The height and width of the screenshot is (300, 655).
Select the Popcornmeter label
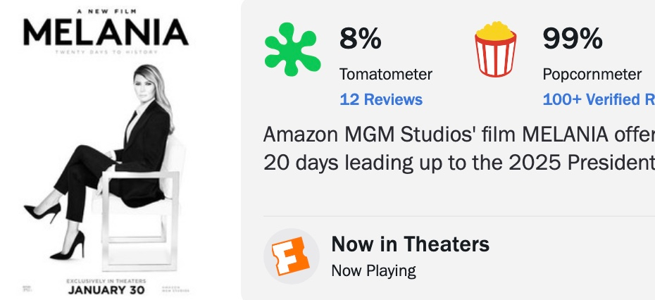592,74
